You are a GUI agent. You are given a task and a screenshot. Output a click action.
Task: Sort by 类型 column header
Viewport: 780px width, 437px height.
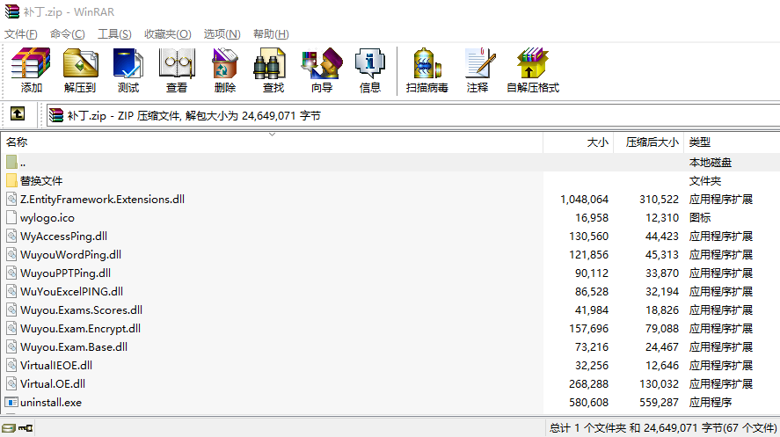[732, 142]
